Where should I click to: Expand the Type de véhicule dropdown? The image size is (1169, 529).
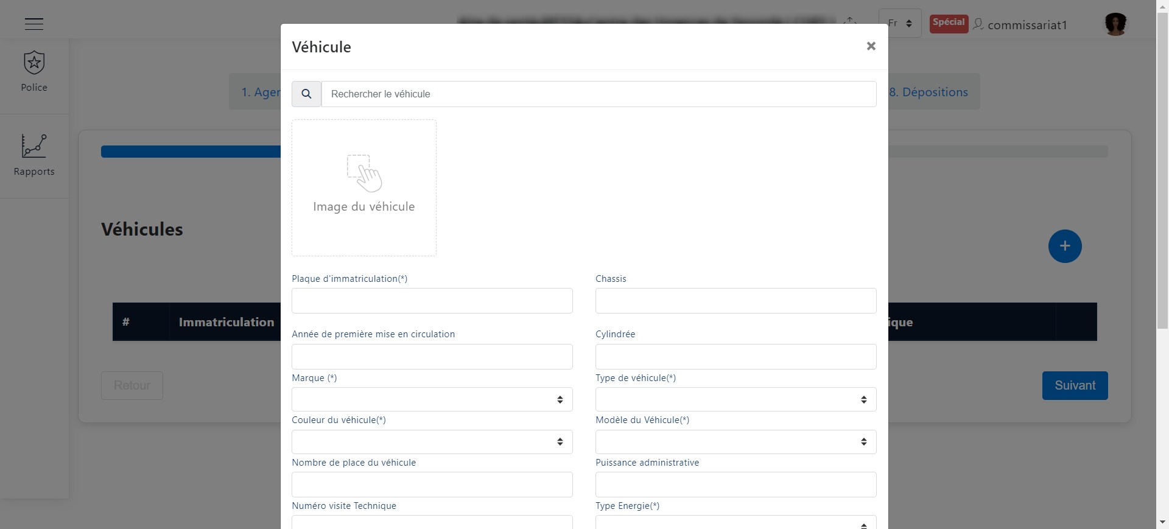coord(736,399)
